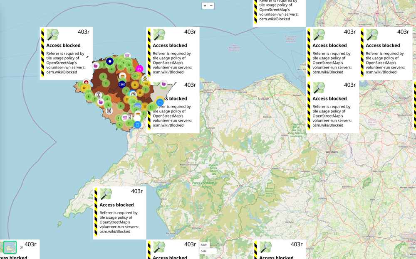The height and width of the screenshot is (259, 416).
Task: Click the blue square marker near Caernarfon
Action: point(137,125)
